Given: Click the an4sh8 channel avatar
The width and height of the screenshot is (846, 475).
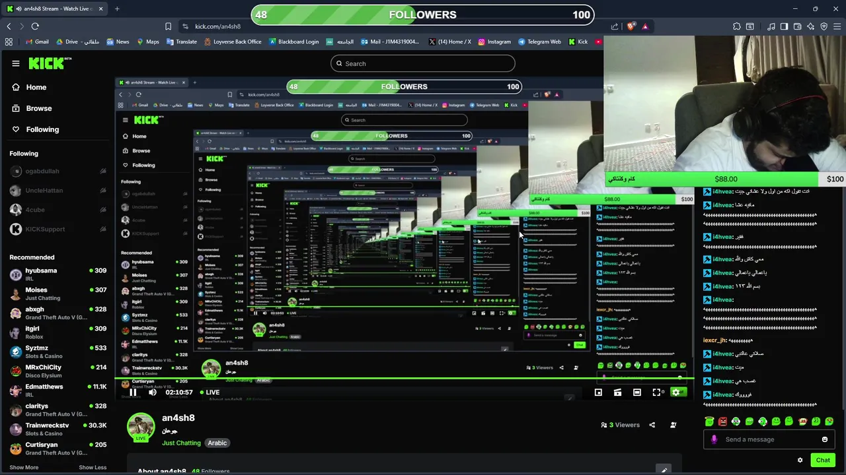Looking at the screenshot, I should (x=141, y=427).
